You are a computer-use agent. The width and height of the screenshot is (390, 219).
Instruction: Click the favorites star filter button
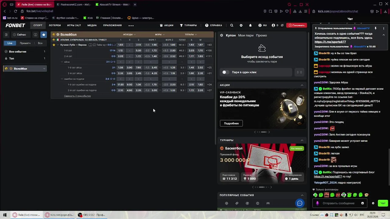[x=44, y=35]
